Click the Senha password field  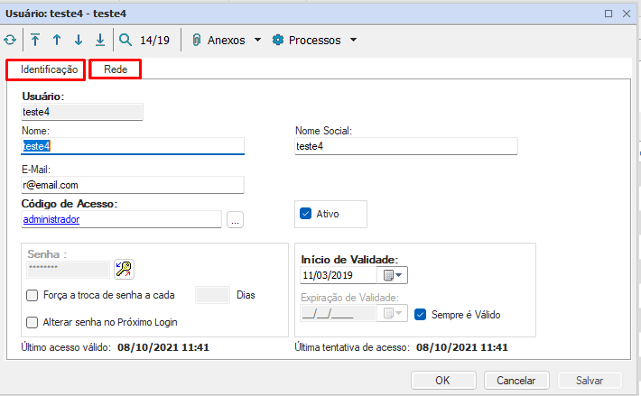(x=69, y=270)
